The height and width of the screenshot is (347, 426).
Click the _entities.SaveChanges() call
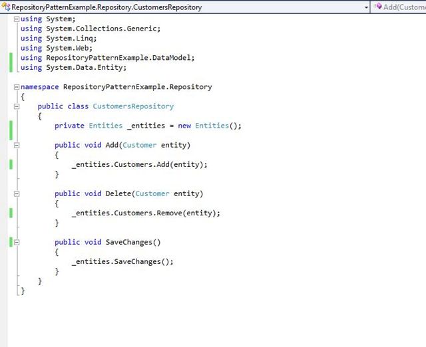pos(122,262)
